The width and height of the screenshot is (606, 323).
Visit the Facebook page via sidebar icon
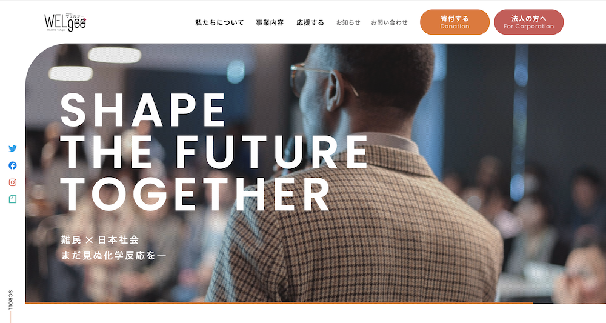tap(12, 165)
